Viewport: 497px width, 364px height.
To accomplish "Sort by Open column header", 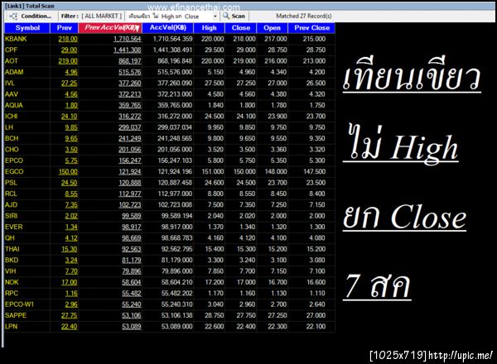I will [272, 28].
